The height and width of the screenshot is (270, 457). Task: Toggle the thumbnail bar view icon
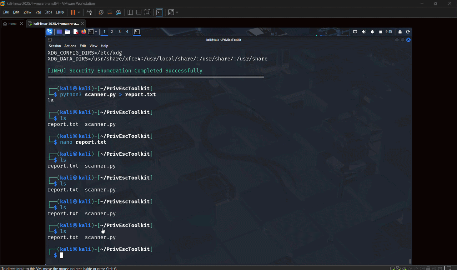click(x=139, y=12)
